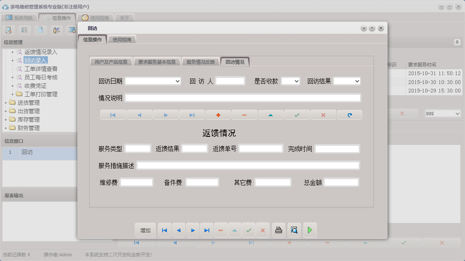Select the search/browse icon in the left toolbar
The image size is (465, 261).
coord(8,30)
